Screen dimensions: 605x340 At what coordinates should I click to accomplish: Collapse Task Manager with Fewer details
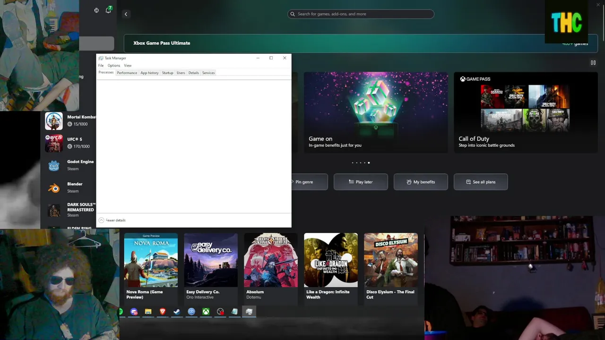click(112, 221)
